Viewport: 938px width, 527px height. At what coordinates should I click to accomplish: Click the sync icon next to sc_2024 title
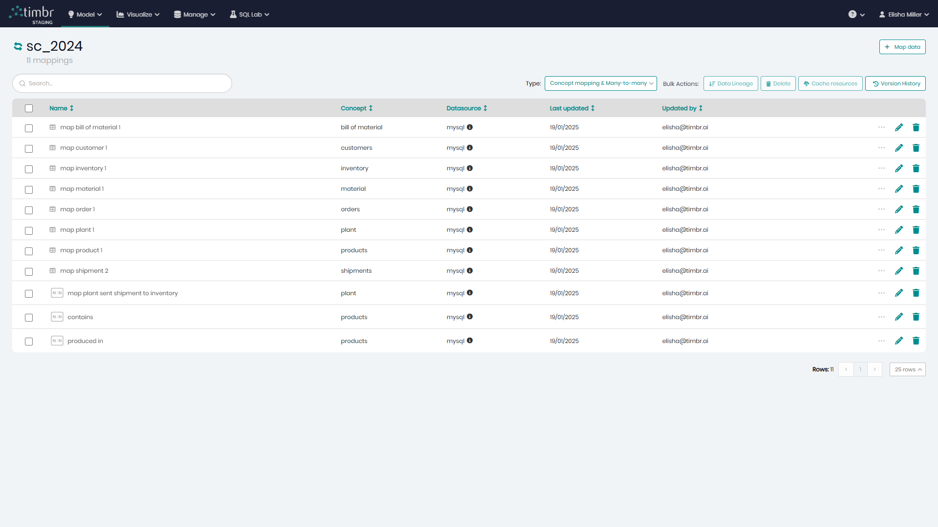[18, 46]
